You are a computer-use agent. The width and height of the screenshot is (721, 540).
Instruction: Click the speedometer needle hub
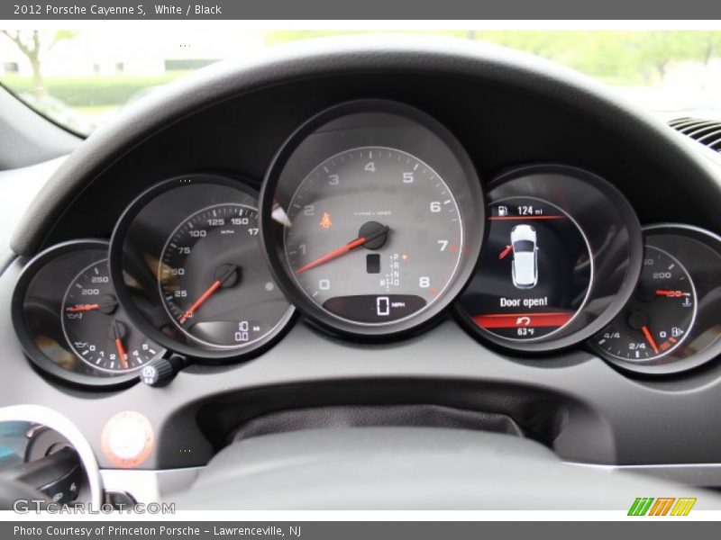[x=227, y=275]
